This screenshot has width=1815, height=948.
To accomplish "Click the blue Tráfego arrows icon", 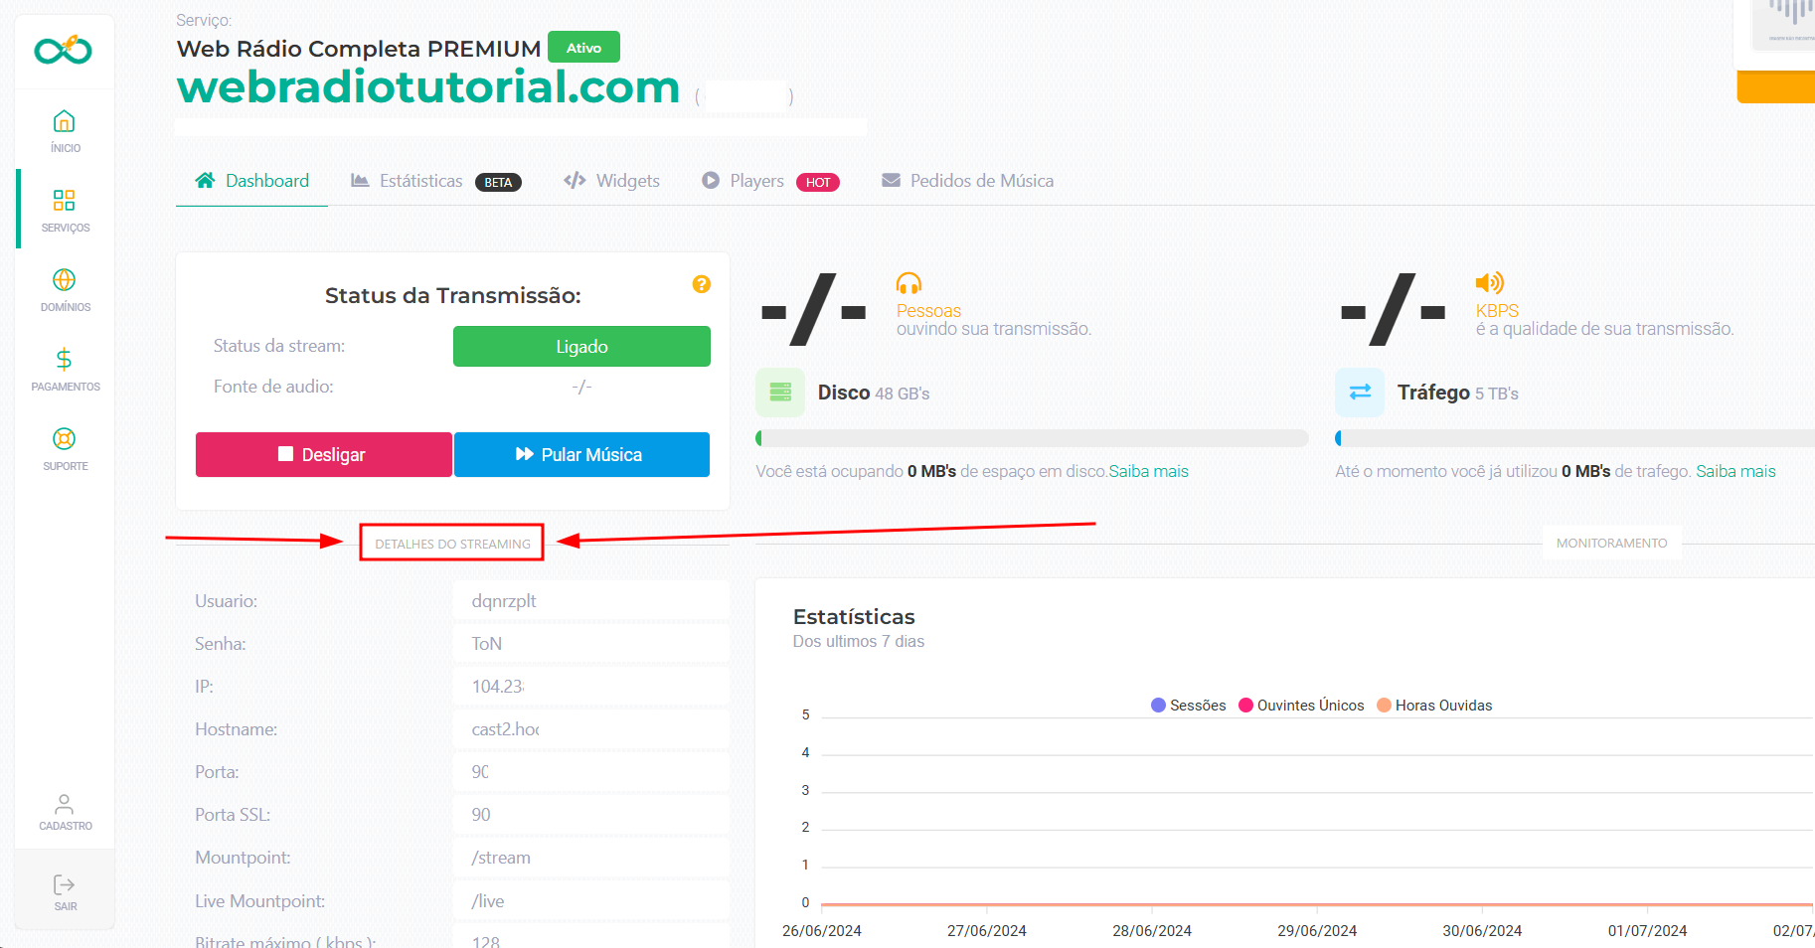I will (x=1360, y=393).
